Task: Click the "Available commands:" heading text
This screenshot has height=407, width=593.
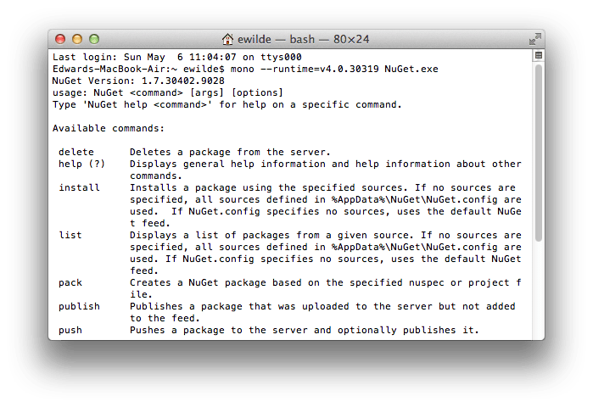Action: coord(109,128)
